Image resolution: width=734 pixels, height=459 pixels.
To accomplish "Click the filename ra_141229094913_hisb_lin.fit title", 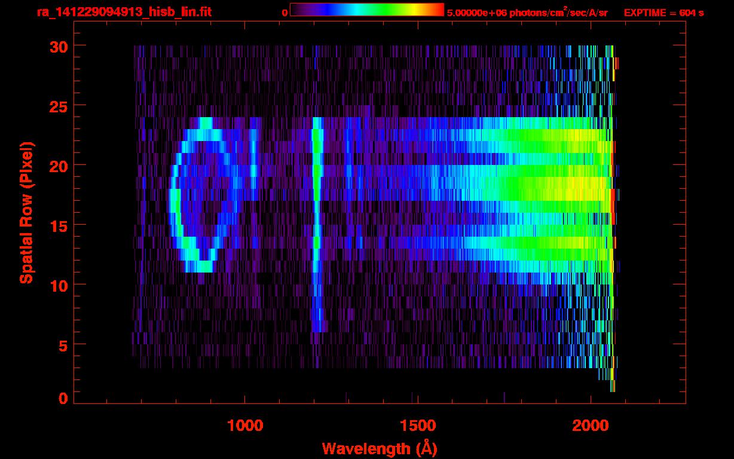I will pyautogui.click(x=124, y=11).
